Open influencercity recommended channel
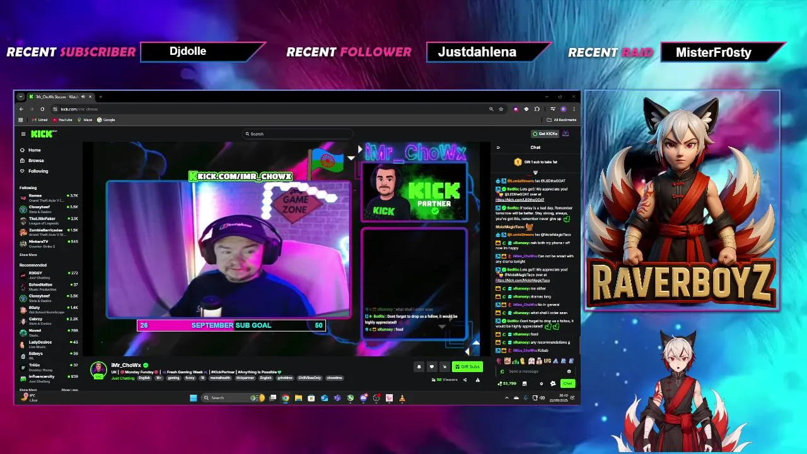This screenshot has height=454, width=807. 49,378
